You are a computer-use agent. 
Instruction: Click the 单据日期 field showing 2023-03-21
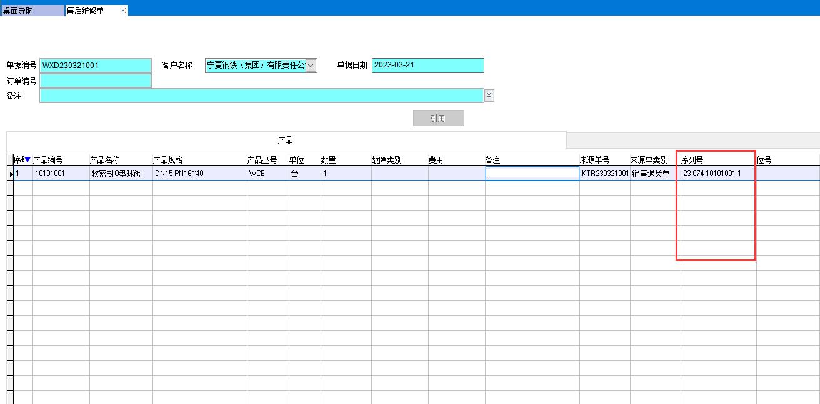click(x=427, y=66)
